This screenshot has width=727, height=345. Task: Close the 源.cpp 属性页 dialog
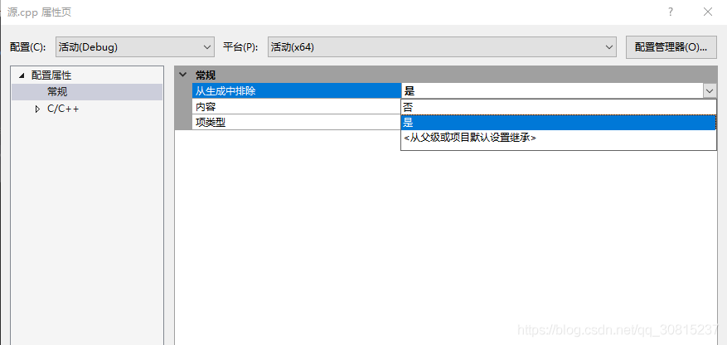click(x=708, y=12)
